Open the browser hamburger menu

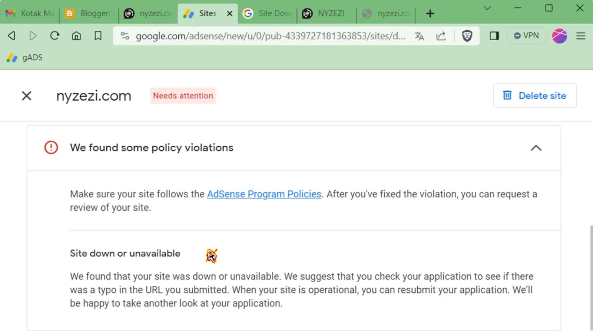pos(581,36)
